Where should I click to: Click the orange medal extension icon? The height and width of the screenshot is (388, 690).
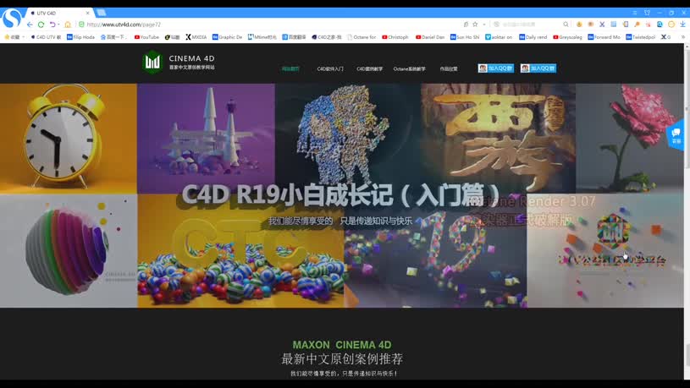pyautogui.click(x=579, y=25)
